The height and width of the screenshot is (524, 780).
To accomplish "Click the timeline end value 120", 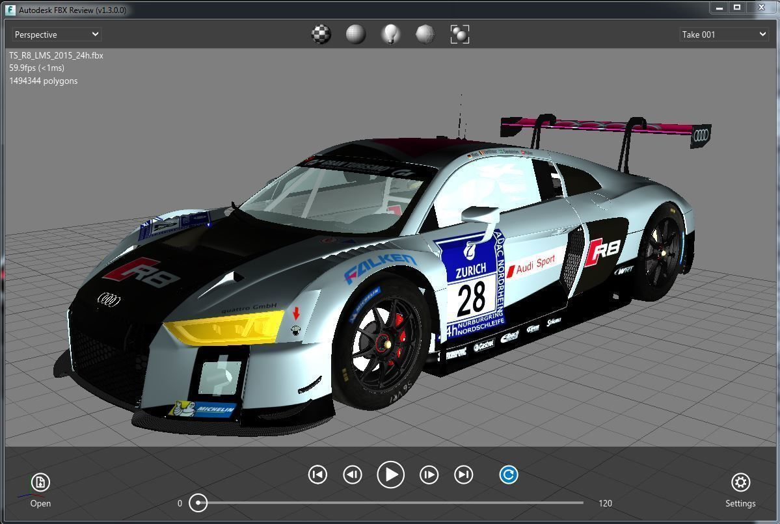I will (x=606, y=503).
